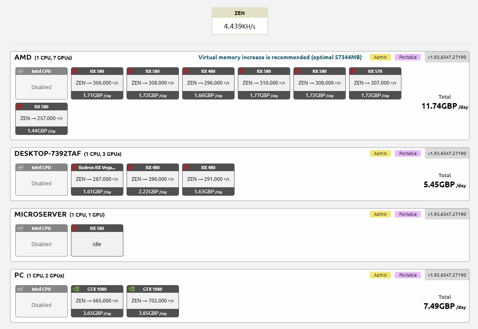
Task: Click PC worker total '7.49GBP /day'
Action: coord(445,306)
